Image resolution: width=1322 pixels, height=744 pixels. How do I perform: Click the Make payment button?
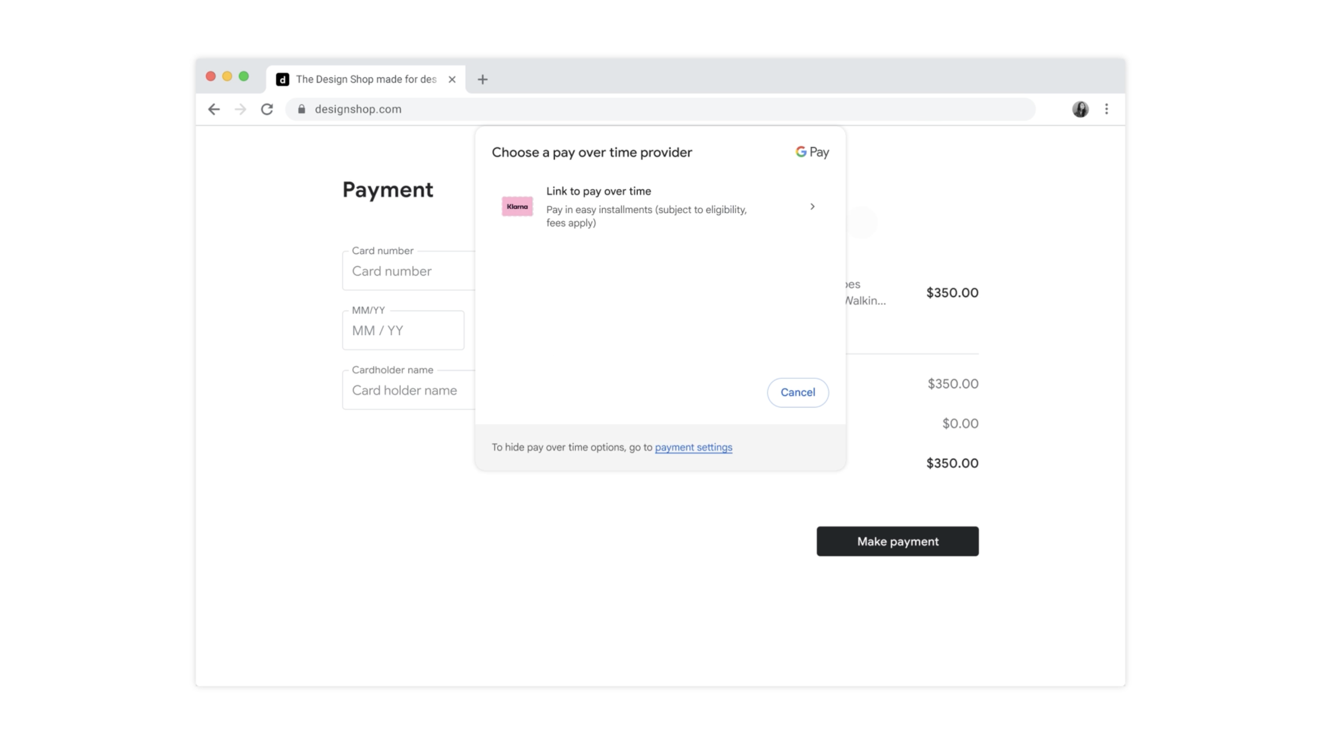(x=898, y=541)
